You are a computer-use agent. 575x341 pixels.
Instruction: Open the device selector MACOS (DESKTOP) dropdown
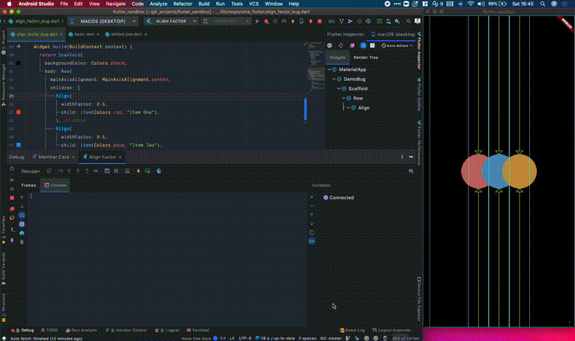[x=103, y=21]
